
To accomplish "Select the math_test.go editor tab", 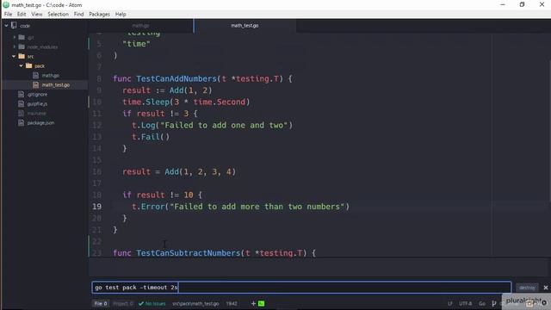I will point(245,26).
